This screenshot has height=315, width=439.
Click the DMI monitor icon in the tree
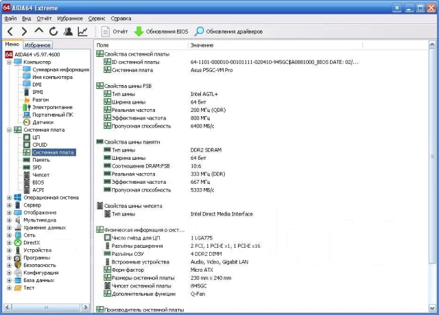pyautogui.click(x=27, y=84)
